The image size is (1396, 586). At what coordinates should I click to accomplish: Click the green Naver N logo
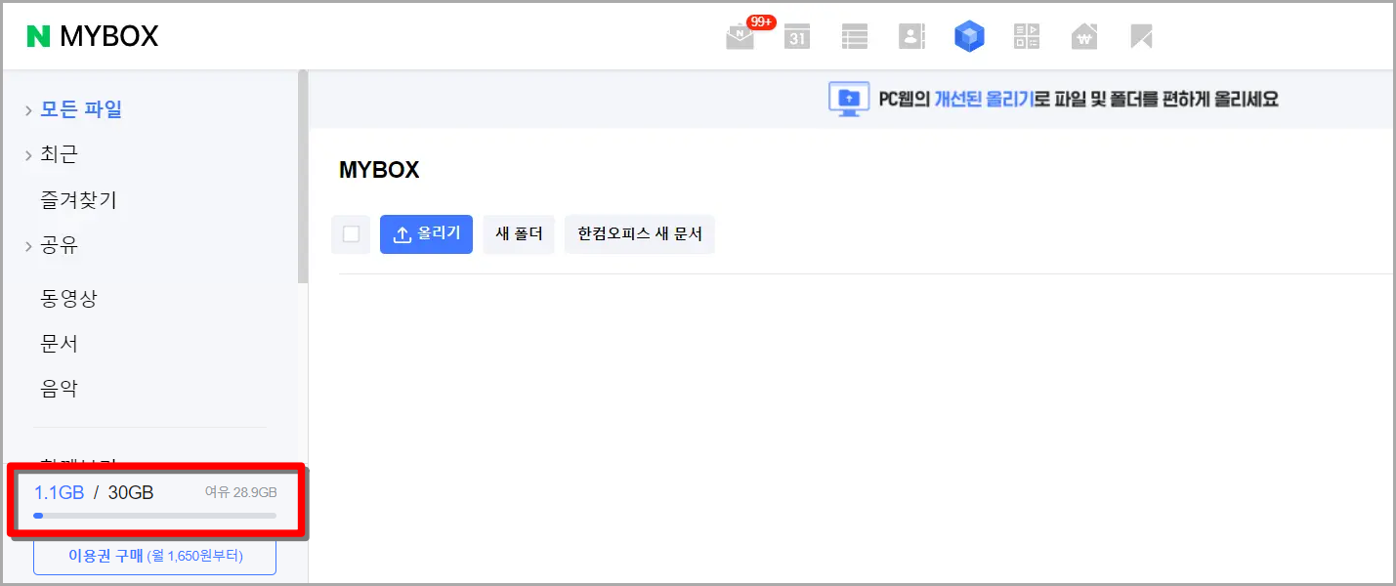point(38,37)
